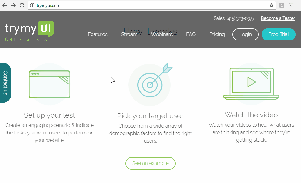Open the Contact us side tab

(6, 83)
